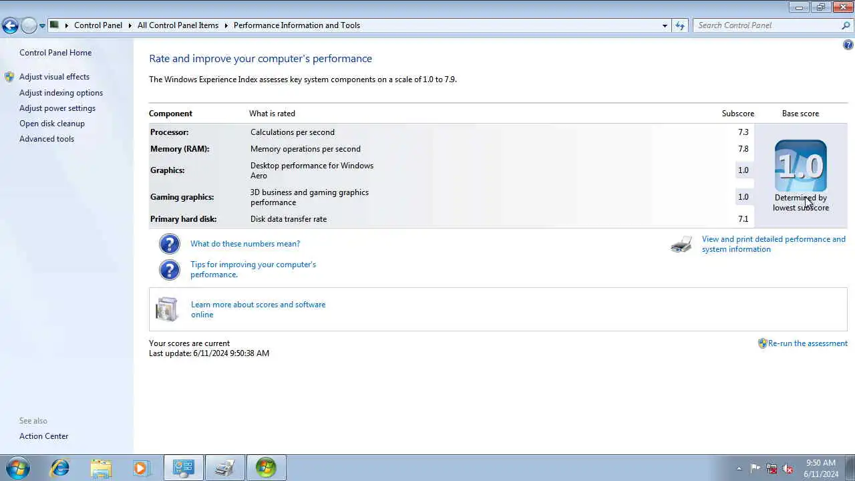Click the green Windows flag taskbar button

267,468
